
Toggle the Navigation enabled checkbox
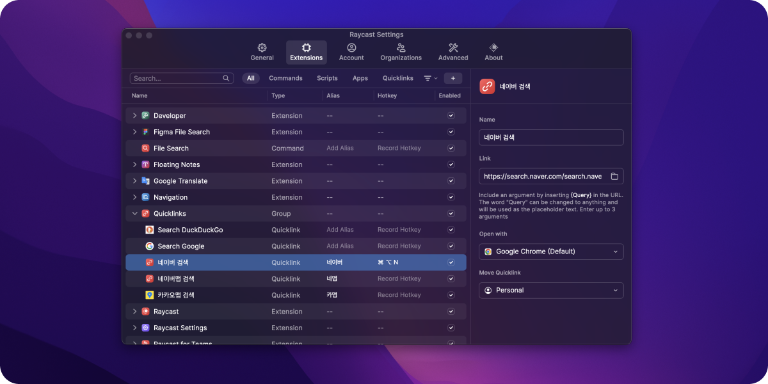[451, 197]
